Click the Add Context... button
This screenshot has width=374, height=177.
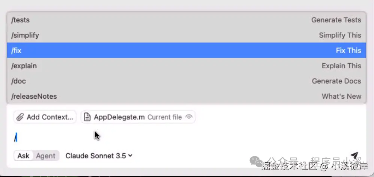(45, 117)
